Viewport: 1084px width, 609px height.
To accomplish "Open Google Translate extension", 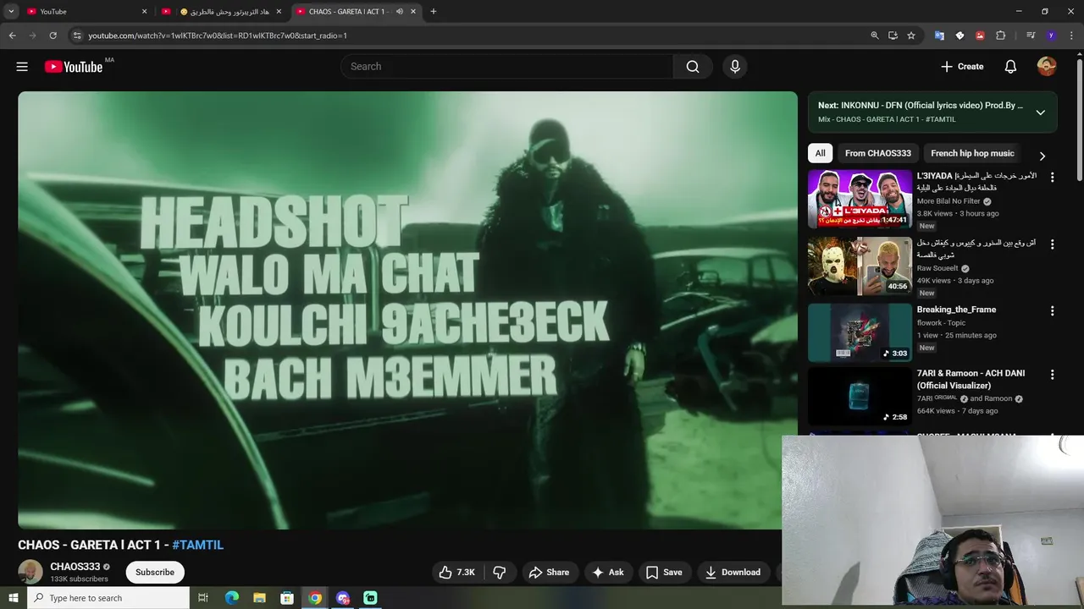I will pos(939,36).
